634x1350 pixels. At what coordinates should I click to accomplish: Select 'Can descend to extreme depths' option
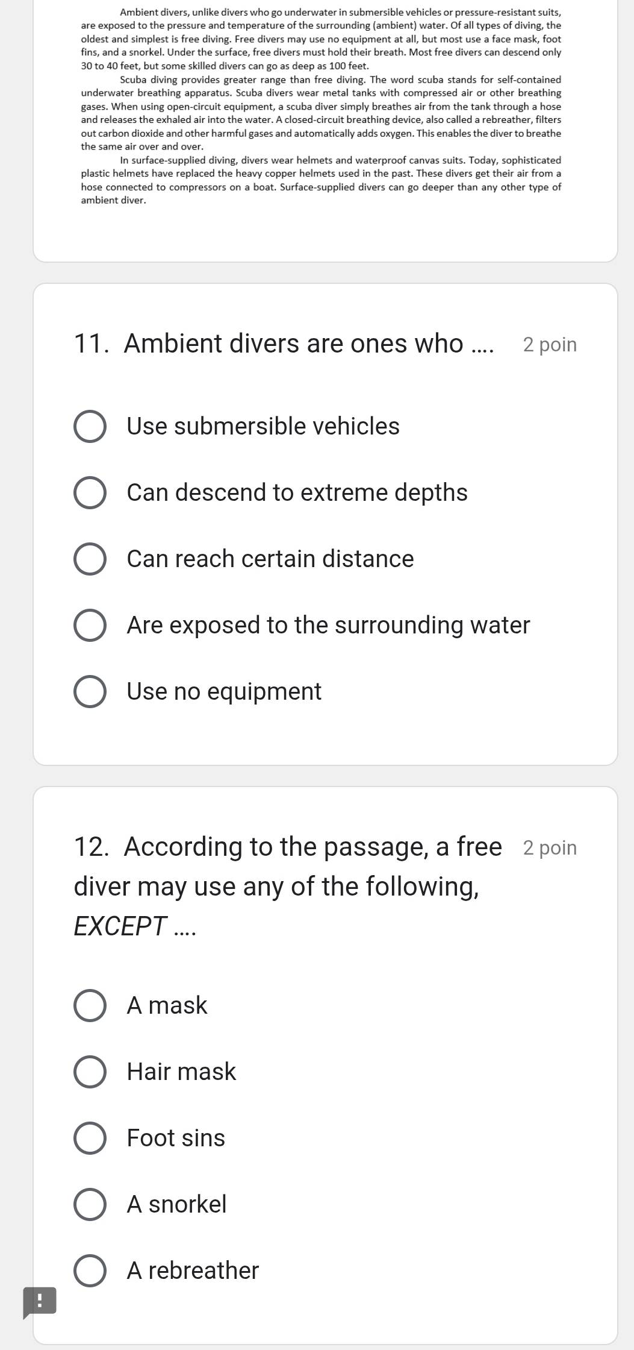[x=90, y=493]
